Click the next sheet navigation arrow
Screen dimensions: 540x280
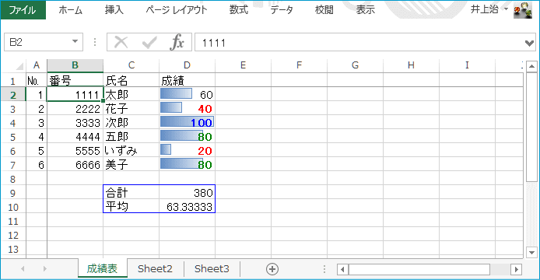point(45,268)
